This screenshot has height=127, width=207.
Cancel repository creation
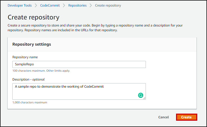[163, 117]
